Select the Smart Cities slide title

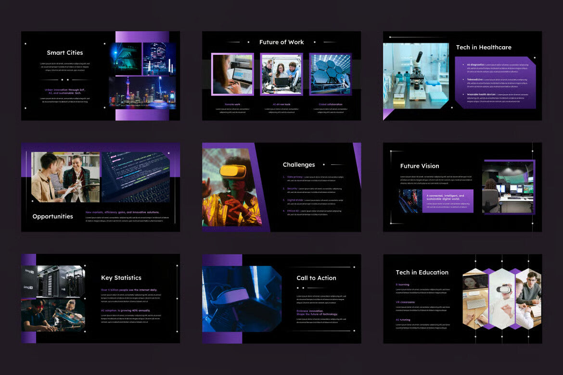point(65,52)
